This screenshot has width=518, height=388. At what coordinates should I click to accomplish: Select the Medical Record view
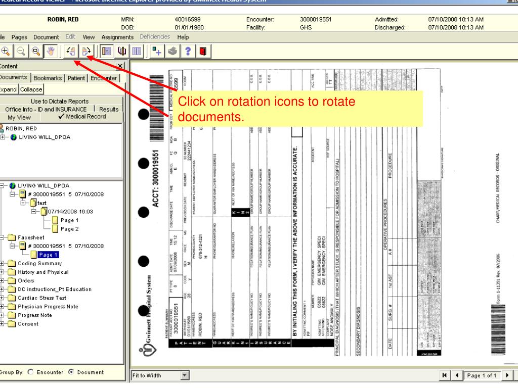pyautogui.click(x=82, y=117)
